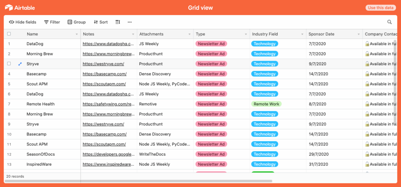Open the Attachments column dropdown arrow
This screenshot has width=401, height=187.
[x=189, y=34]
